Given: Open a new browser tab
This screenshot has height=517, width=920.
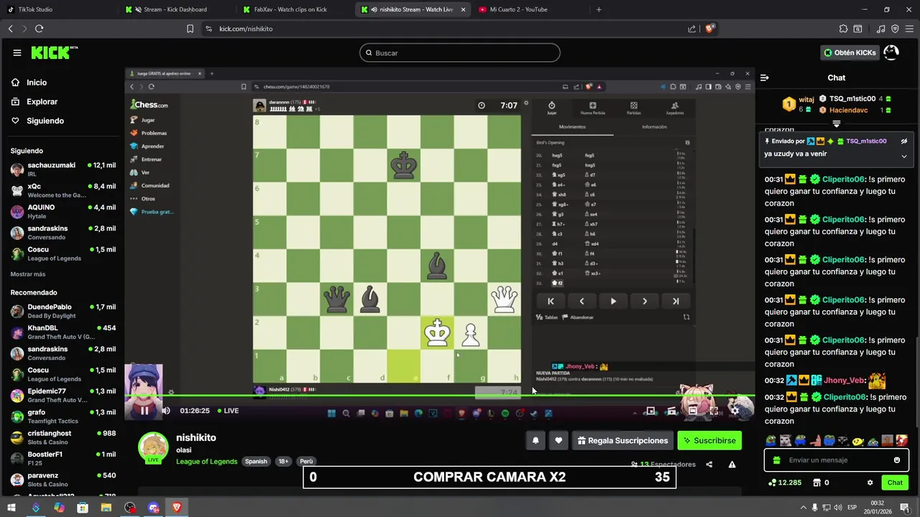Looking at the screenshot, I should click(x=599, y=9).
